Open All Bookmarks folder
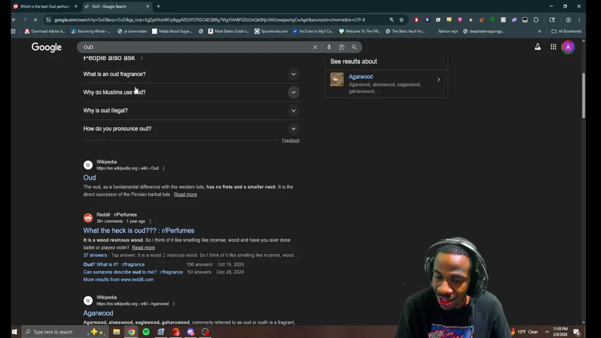The height and width of the screenshot is (338, 601). (x=566, y=31)
